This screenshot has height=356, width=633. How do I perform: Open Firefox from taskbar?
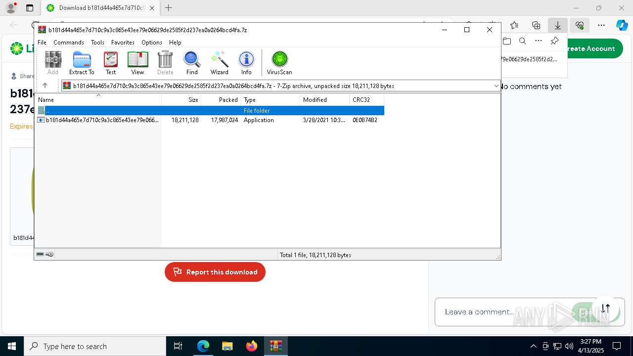tap(251, 346)
